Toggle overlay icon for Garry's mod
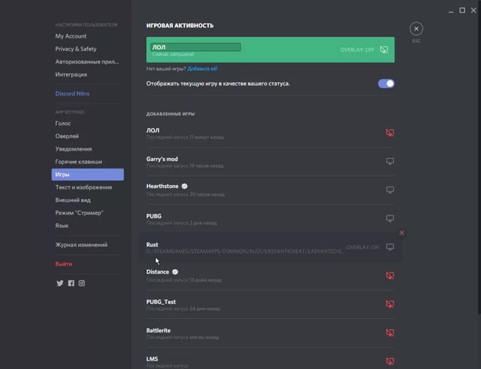Screen dimensions: 481x369 [390, 161]
